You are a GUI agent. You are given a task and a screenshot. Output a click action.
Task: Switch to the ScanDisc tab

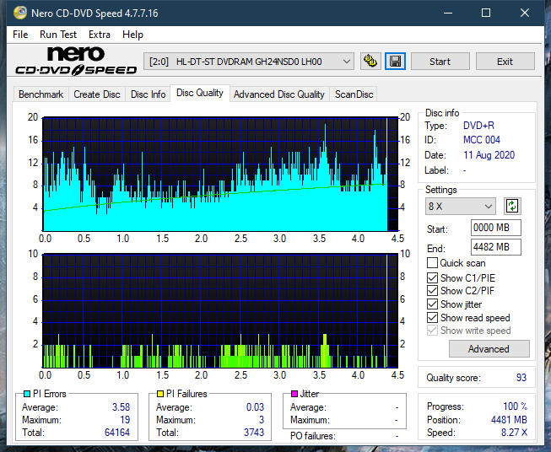click(354, 94)
